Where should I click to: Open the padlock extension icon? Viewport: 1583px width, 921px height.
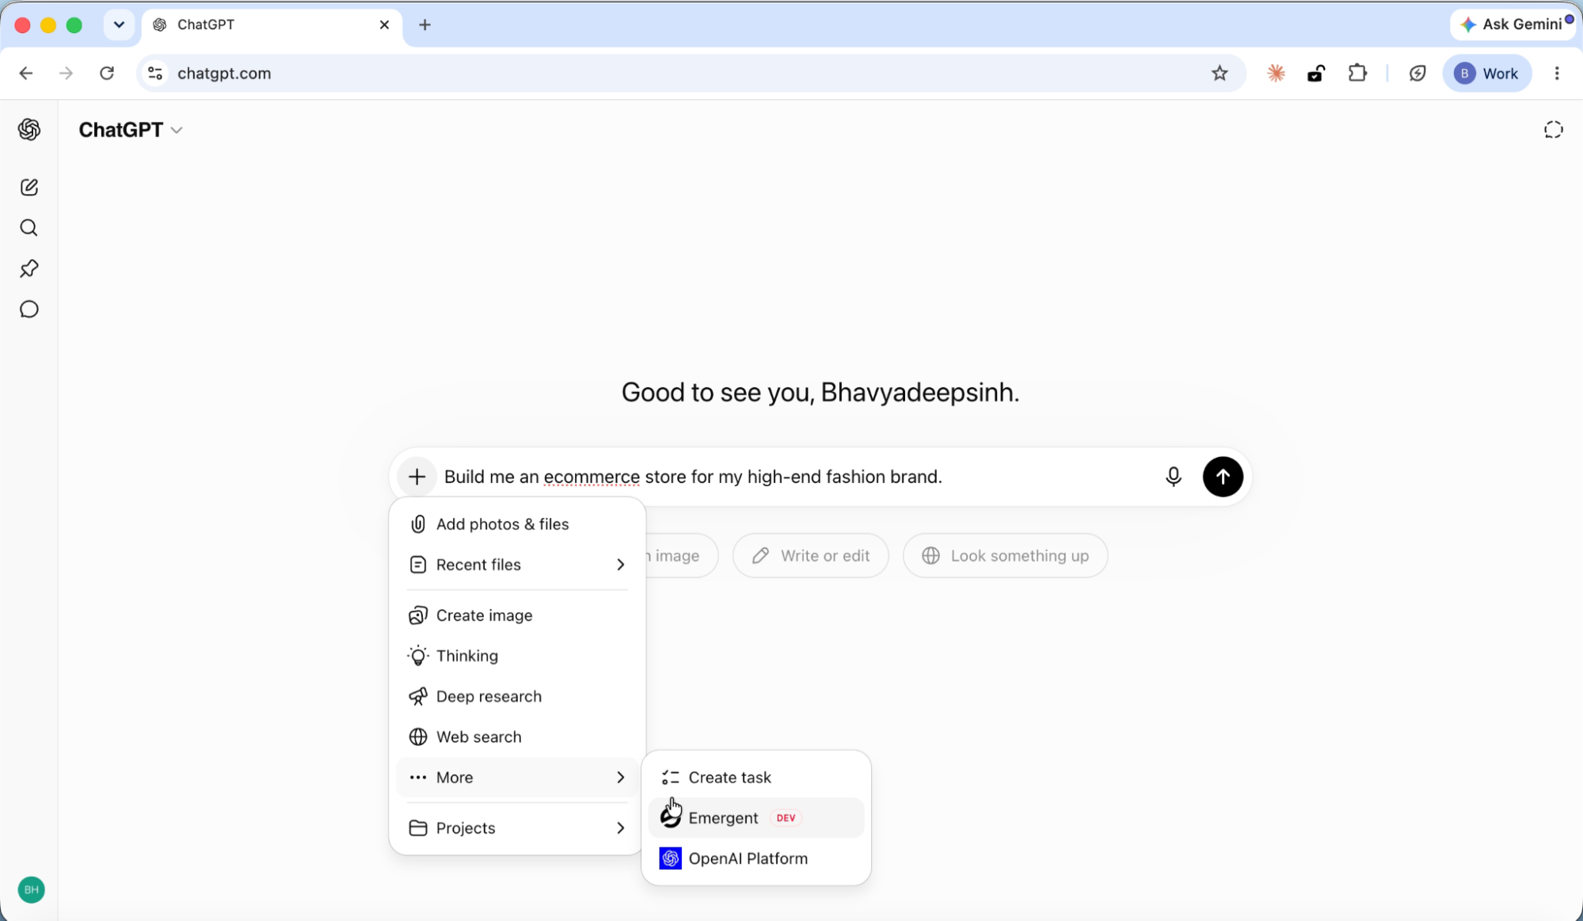coord(1316,73)
